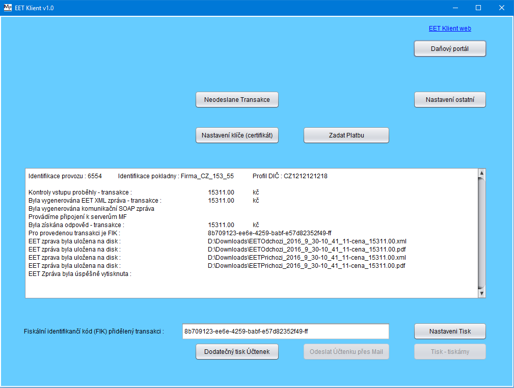514x388 pixels.
Task: Open Nastaveni Tisk print settings
Action: 450,331
